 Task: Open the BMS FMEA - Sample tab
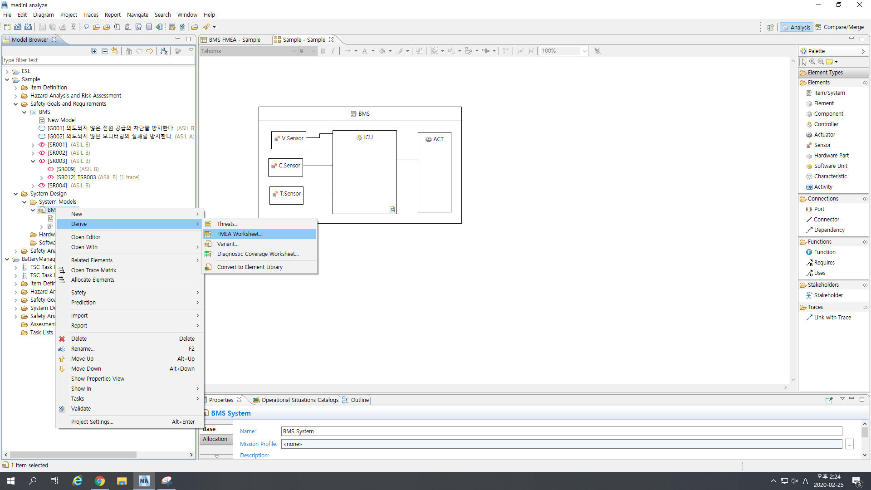tap(235, 39)
